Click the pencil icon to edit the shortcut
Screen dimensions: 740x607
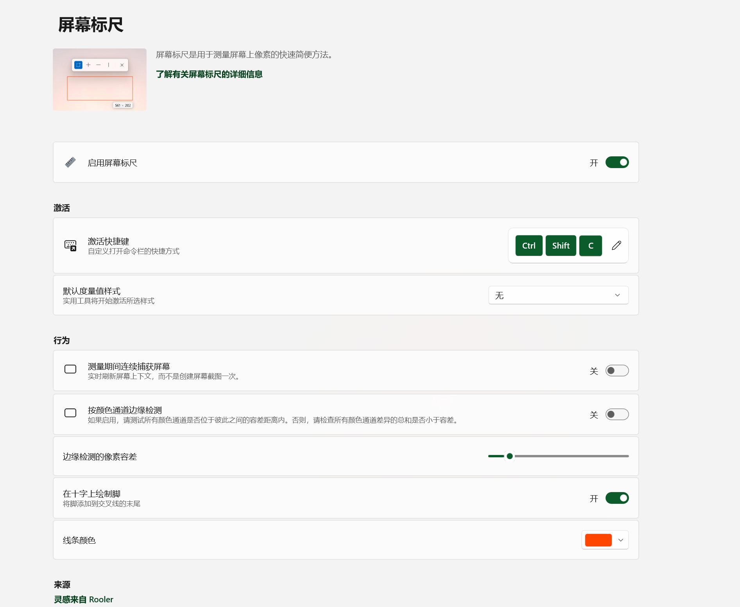(616, 245)
